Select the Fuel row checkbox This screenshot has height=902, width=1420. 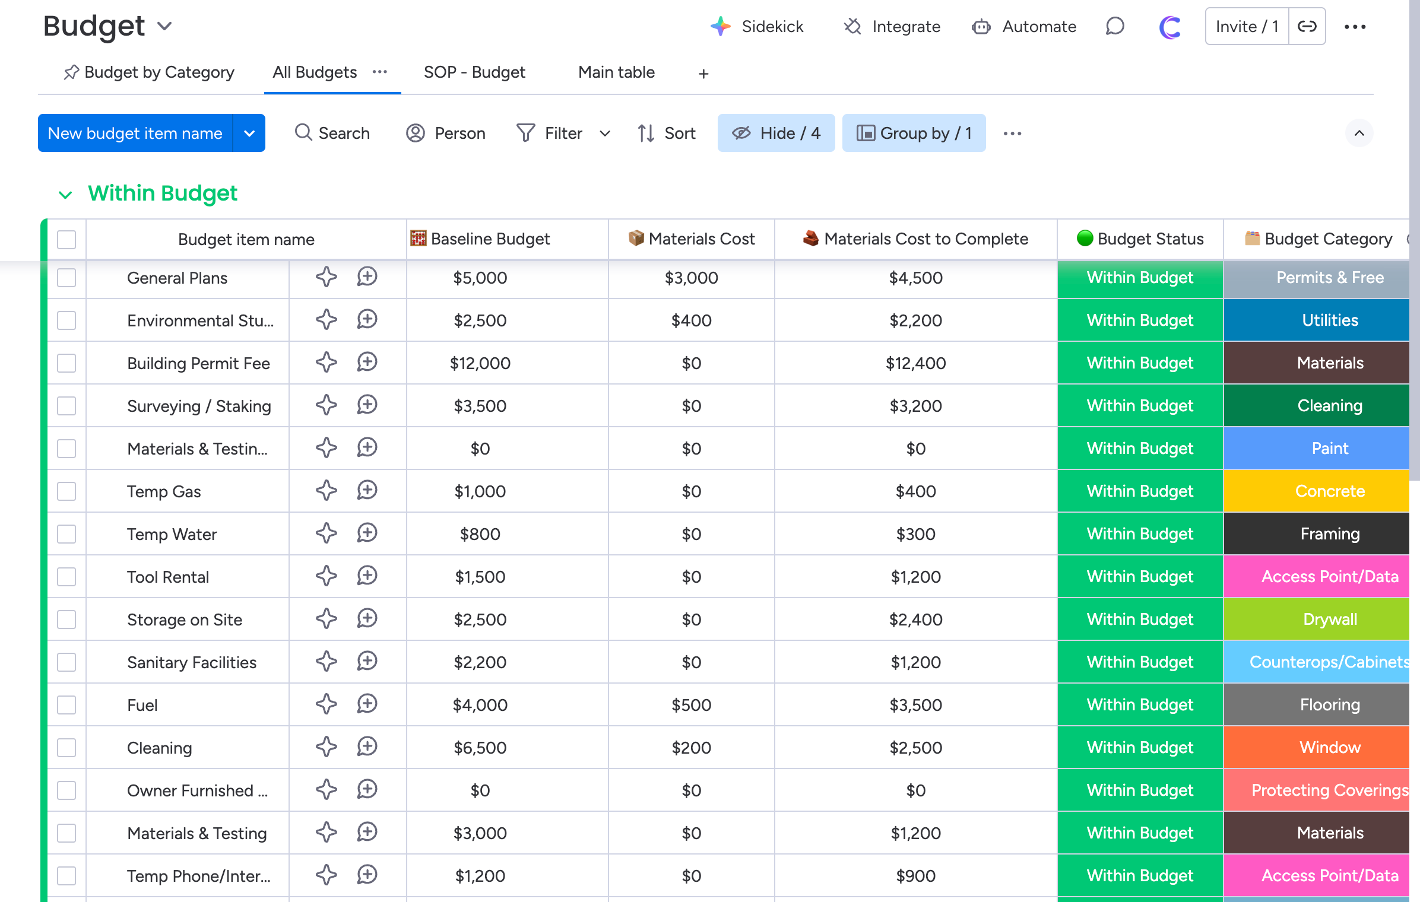(66, 705)
